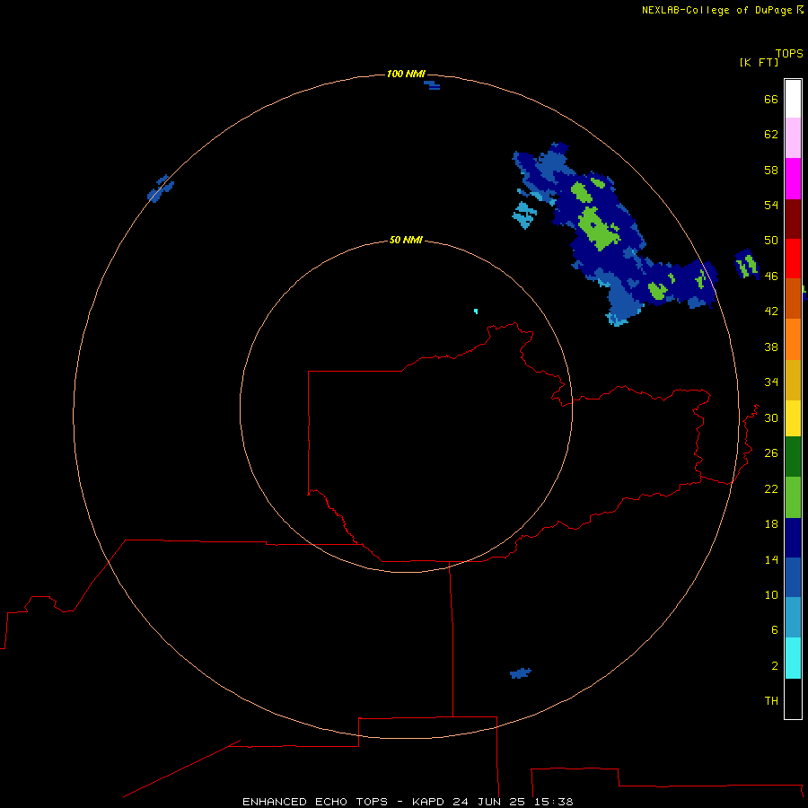Viewport: 808px width, 808px height.
Task: Click the 18 legend value
Action: pyautogui.click(x=771, y=524)
